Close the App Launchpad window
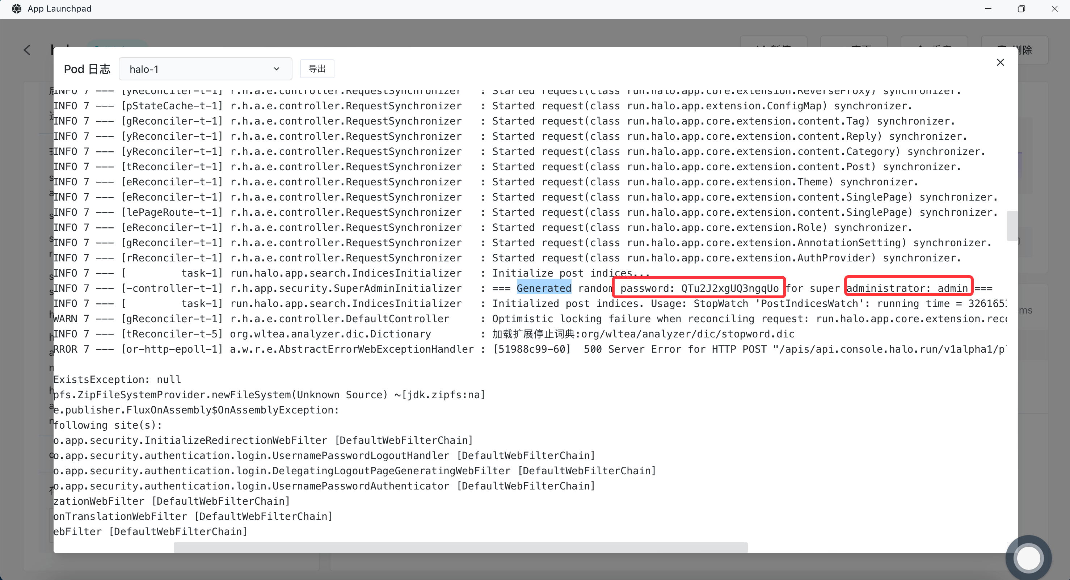The height and width of the screenshot is (580, 1070). pos(1054,9)
